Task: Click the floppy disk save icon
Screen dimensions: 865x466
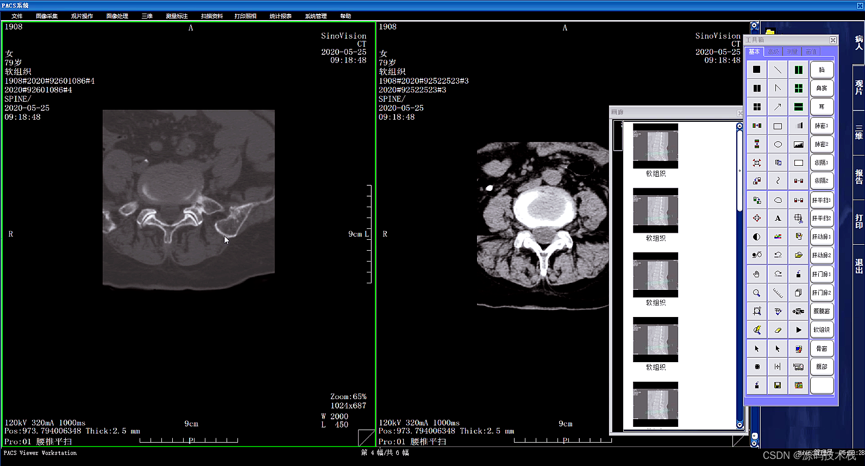Action: 778,385
